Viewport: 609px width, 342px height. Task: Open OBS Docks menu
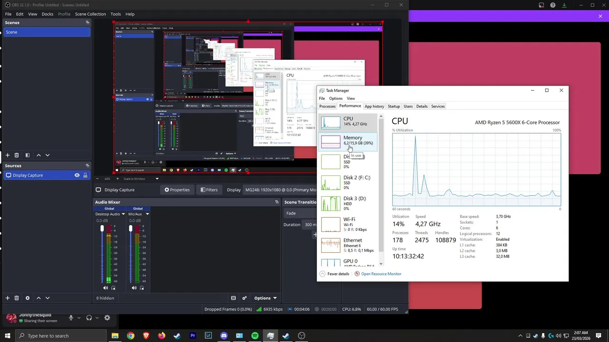47,14
